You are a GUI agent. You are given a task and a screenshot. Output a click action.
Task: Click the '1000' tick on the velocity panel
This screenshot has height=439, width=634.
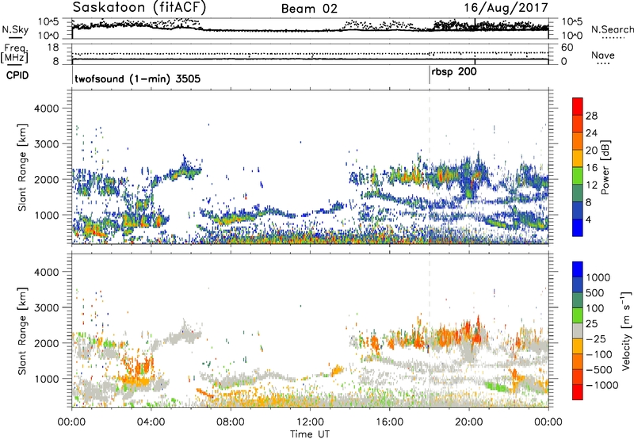point(47,379)
